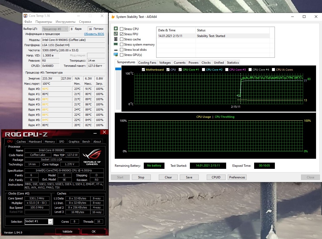Viewport: 322px width, 239px height.
Task: Enable Stress system memory checkbox
Action: click(121, 45)
